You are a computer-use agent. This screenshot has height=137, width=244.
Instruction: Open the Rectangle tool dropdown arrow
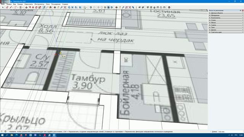(x=23, y=7)
